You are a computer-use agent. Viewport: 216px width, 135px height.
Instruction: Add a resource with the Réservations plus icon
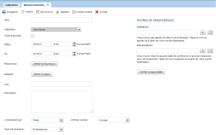pos(203,51)
